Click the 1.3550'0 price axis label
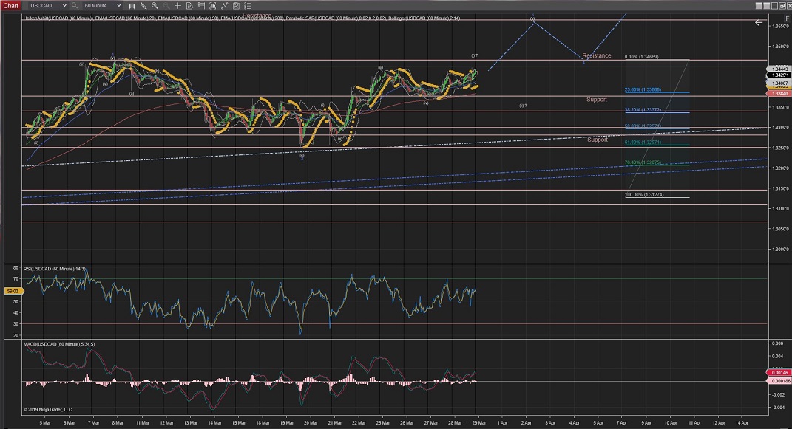 (x=780, y=26)
